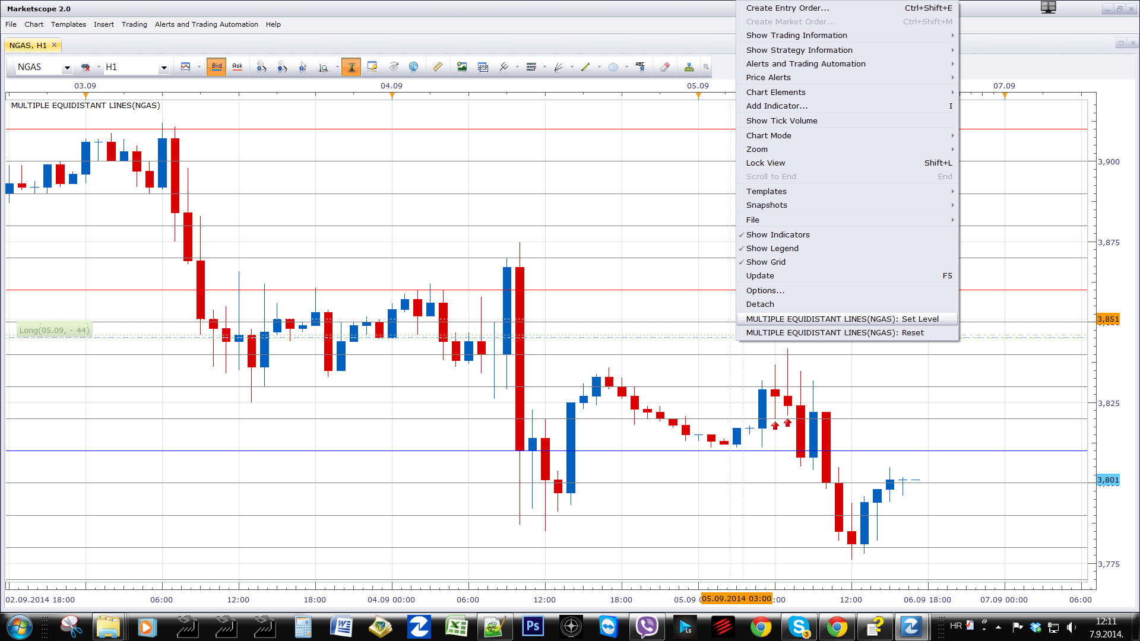Select the ellipse shape drawing tool
Screen dimensions: 1140x641
tap(613, 67)
